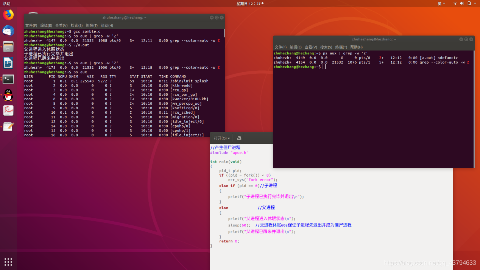
Task: Close the right terminal window
Action: 471,39
